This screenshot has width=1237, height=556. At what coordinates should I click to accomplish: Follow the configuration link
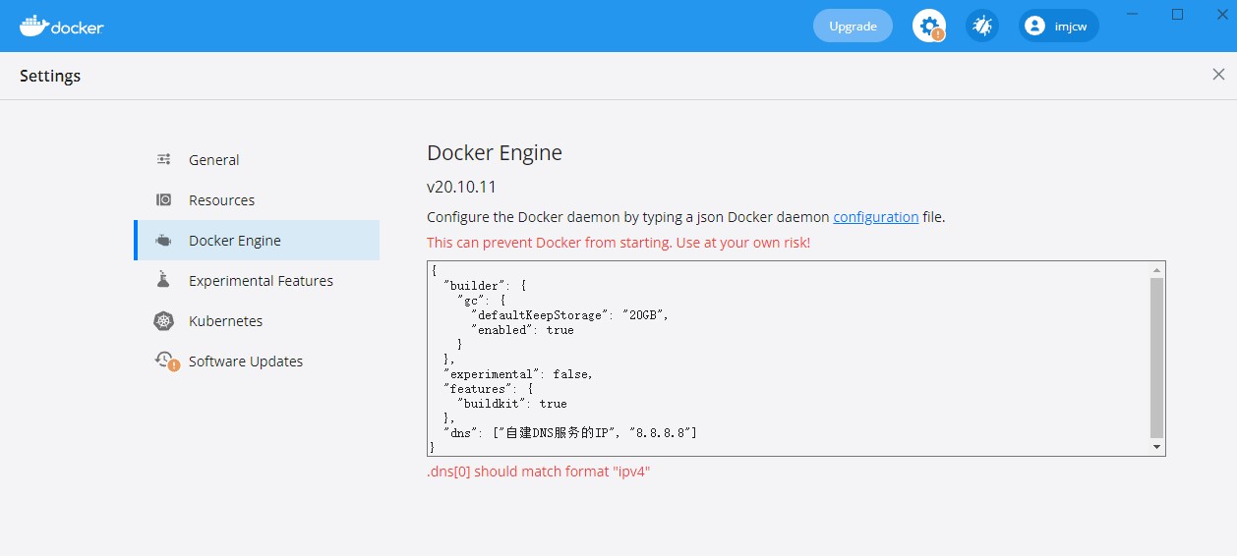tap(876, 217)
